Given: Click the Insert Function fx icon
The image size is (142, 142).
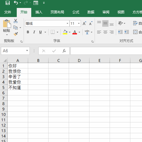Looking at the screenshot, I should pyautogui.click(x=64, y=51).
